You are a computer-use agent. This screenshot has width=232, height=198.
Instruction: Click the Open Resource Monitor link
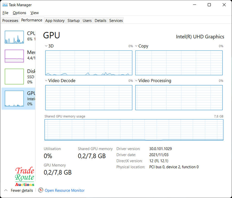[65, 191]
